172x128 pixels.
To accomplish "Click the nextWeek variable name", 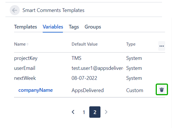I will click(25, 78).
